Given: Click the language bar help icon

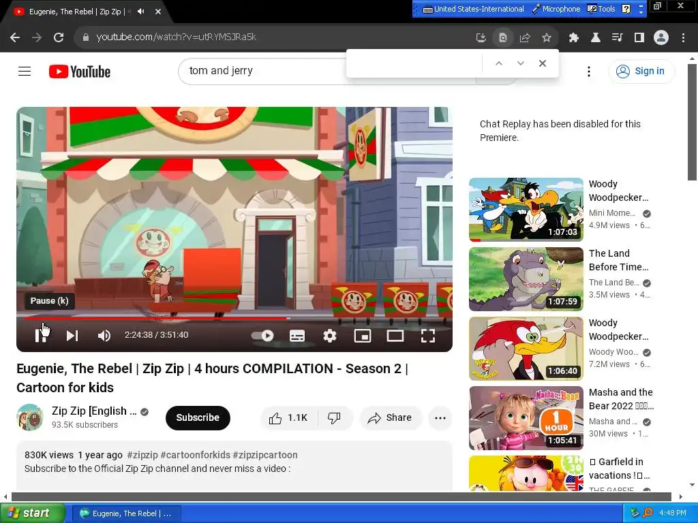Looking at the screenshot, I should [x=626, y=9].
